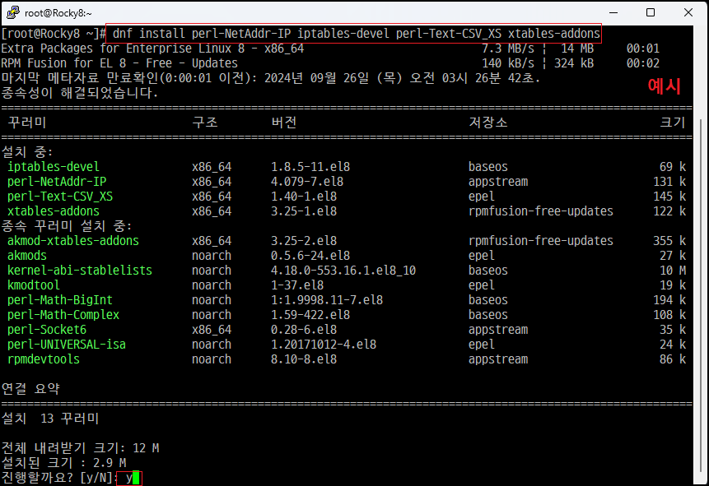Click the RPM Fusion for EL 8 line
The width and height of the screenshot is (709, 486).
coord(119,63)
